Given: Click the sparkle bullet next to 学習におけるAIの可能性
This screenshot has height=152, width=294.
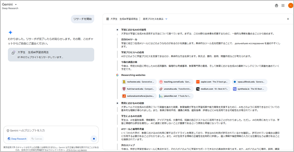Looking at the screenshot, I should [117, 30].
